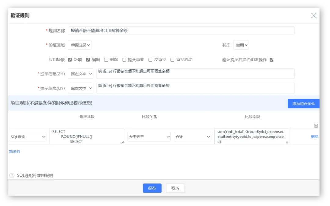Click the 新条件 link
Viewport: 330px width, 206px height.
(15, 152)
